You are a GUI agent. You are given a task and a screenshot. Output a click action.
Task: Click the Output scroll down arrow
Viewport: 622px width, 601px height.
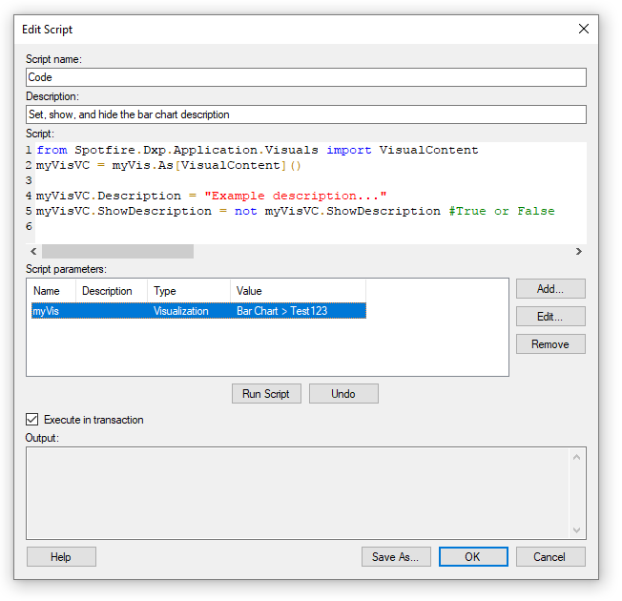(577, 530)
